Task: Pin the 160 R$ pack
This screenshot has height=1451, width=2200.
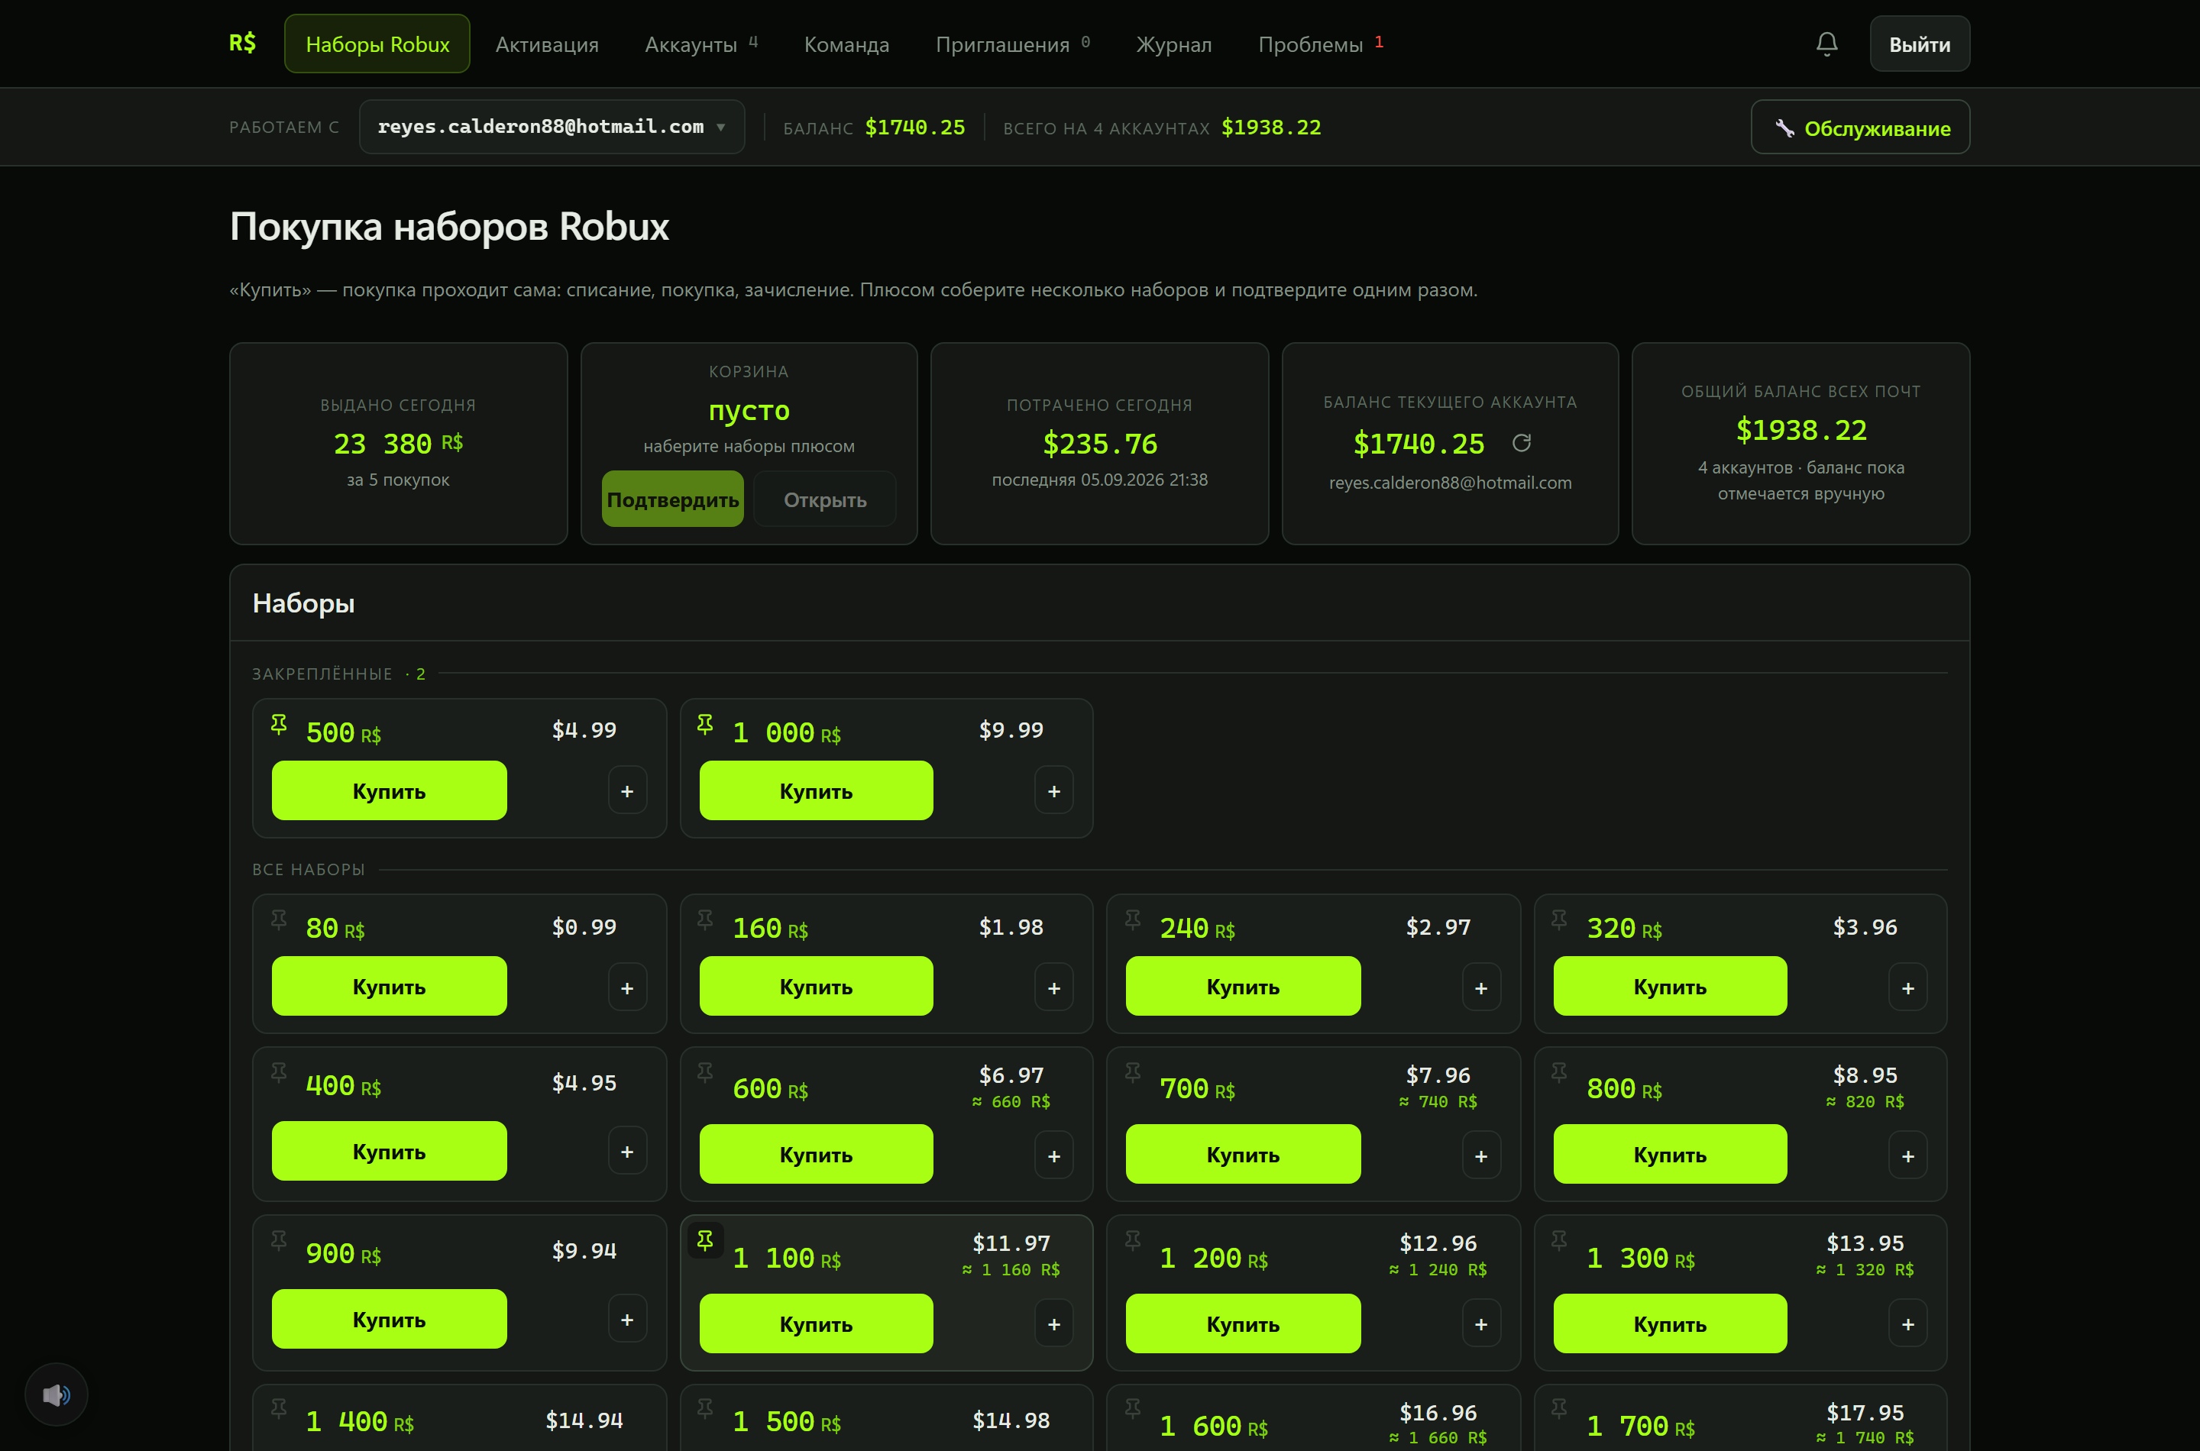Action: [x=705, y=921]
